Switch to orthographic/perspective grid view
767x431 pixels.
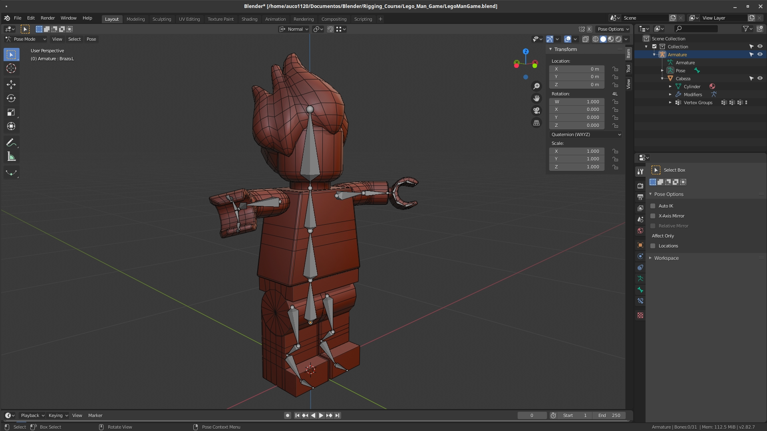click(x=537, y=123)
